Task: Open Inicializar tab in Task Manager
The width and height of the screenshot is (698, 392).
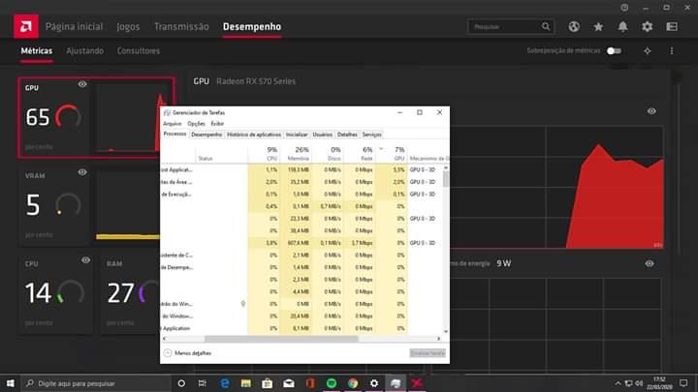Action: coord(297,135)
